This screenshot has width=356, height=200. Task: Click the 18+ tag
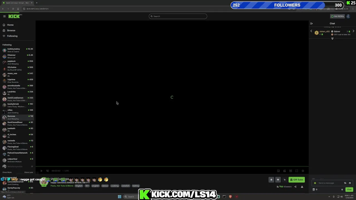point(87,186)
